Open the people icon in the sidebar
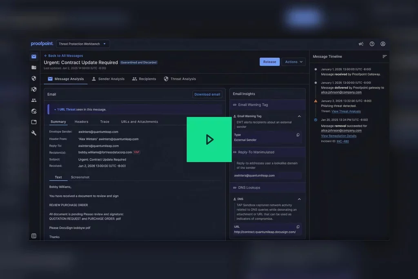The image size is (418, 279). coord(34,100)
